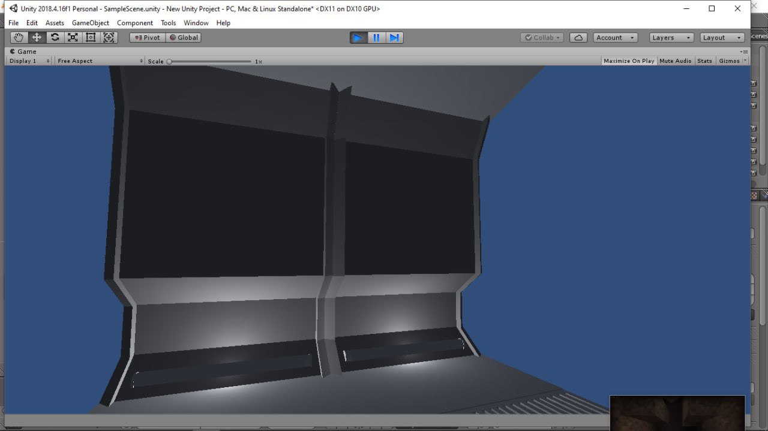768x431 pixels.
Task: Stop play mode with Play button
Action: [358, 38]
